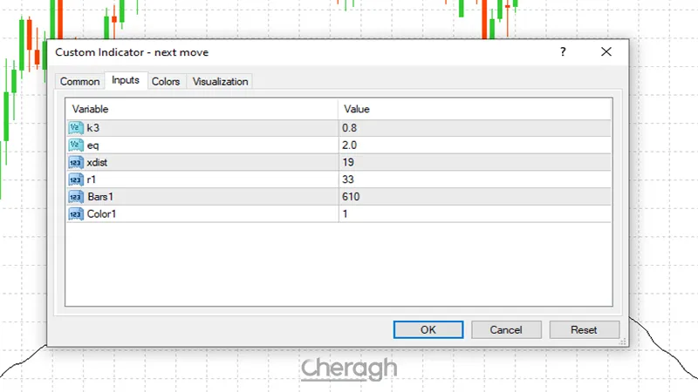Click the Variable column header
This screenshot has width=698, height=392.
coord(202,110)
